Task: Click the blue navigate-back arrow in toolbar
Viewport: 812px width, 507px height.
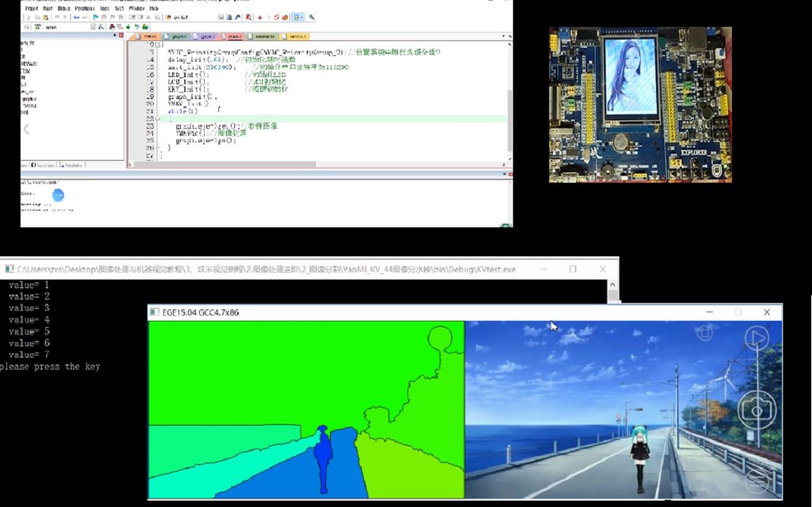Action: pyautogui.click(x=76, y=17)
